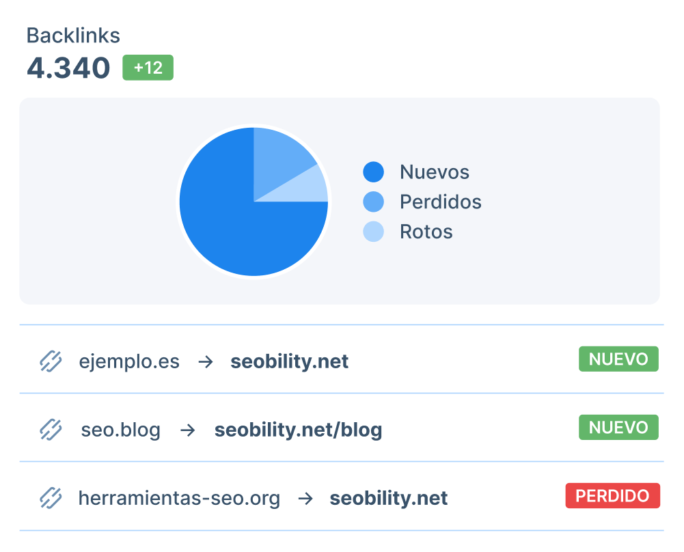Image resolution: width=684 pixels, height=552 pixels.
Task: Click the red PERDIDO status badge
Action: 612,496
